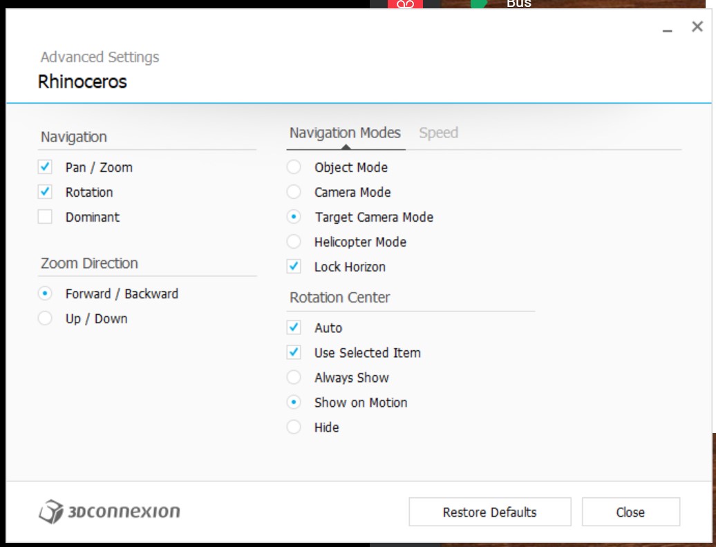This screenshot has height=547, width=716.
Task: Click the Rhinoceros title text
Action: (82, 81)
